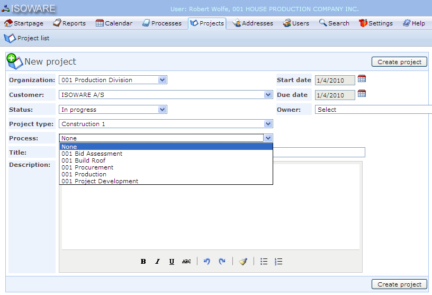
Task: Select 001 Project Development process
Action: pos(166,181)
